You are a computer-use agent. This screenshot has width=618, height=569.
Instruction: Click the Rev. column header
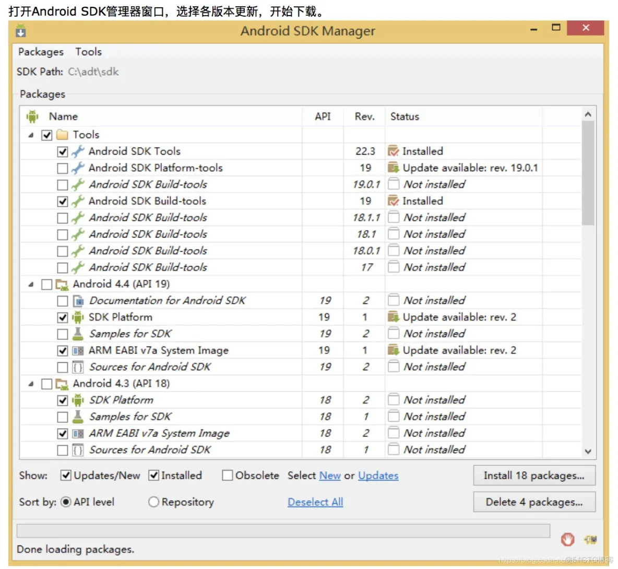coord(364,116)
